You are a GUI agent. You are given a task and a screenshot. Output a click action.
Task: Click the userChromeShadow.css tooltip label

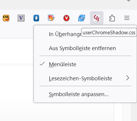click(x=109, y=33)
